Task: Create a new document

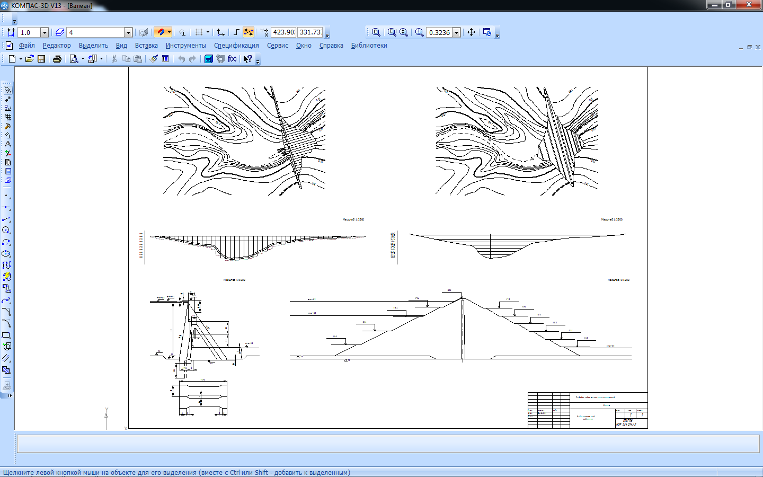Action: [x=12, y=59]
